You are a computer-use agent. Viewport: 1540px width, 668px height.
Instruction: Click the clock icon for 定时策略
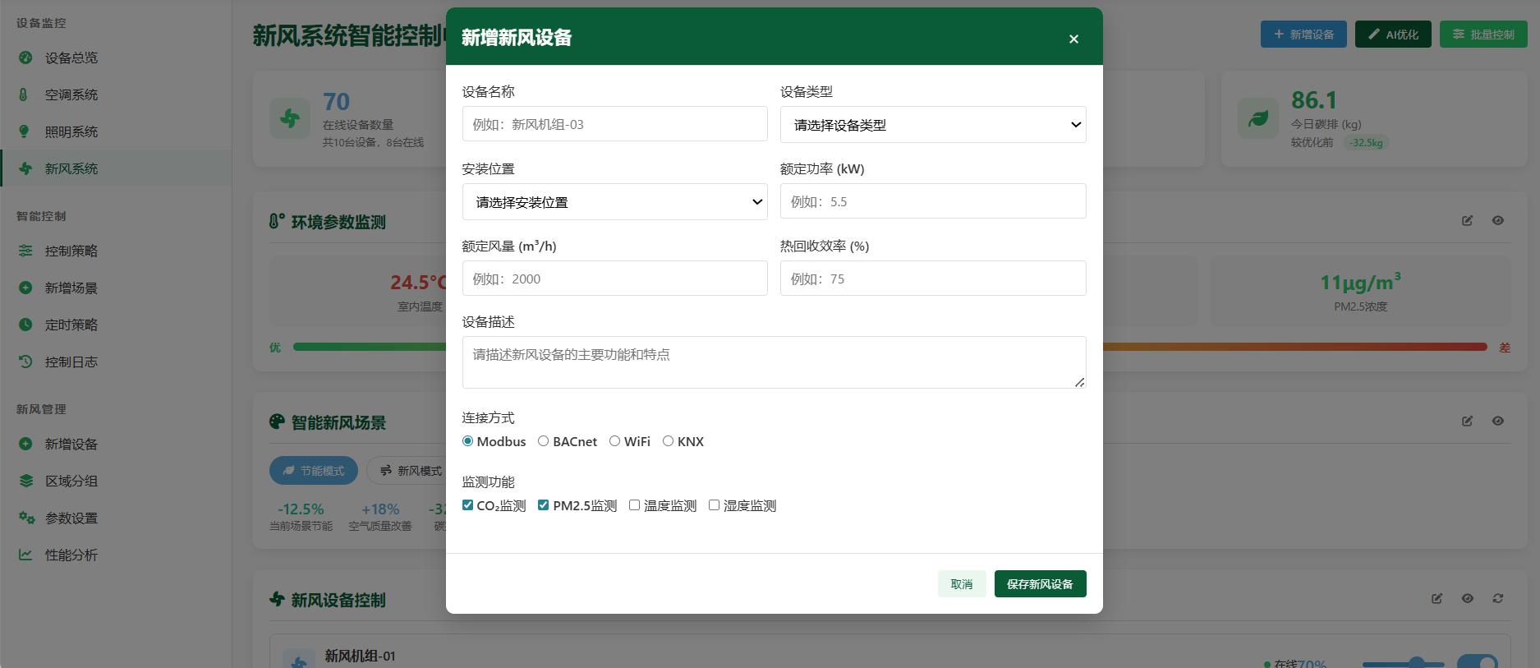(x=25, y=325)
